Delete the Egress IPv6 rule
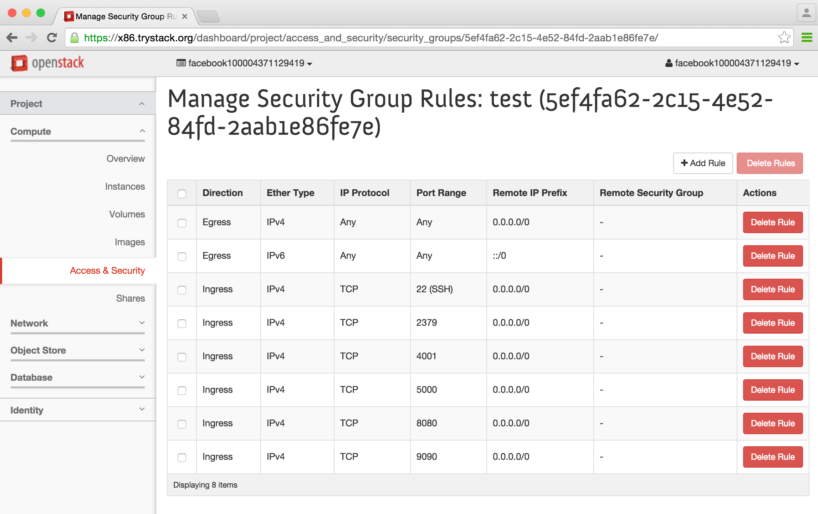The image size is (818, 514). coord(773,256)
